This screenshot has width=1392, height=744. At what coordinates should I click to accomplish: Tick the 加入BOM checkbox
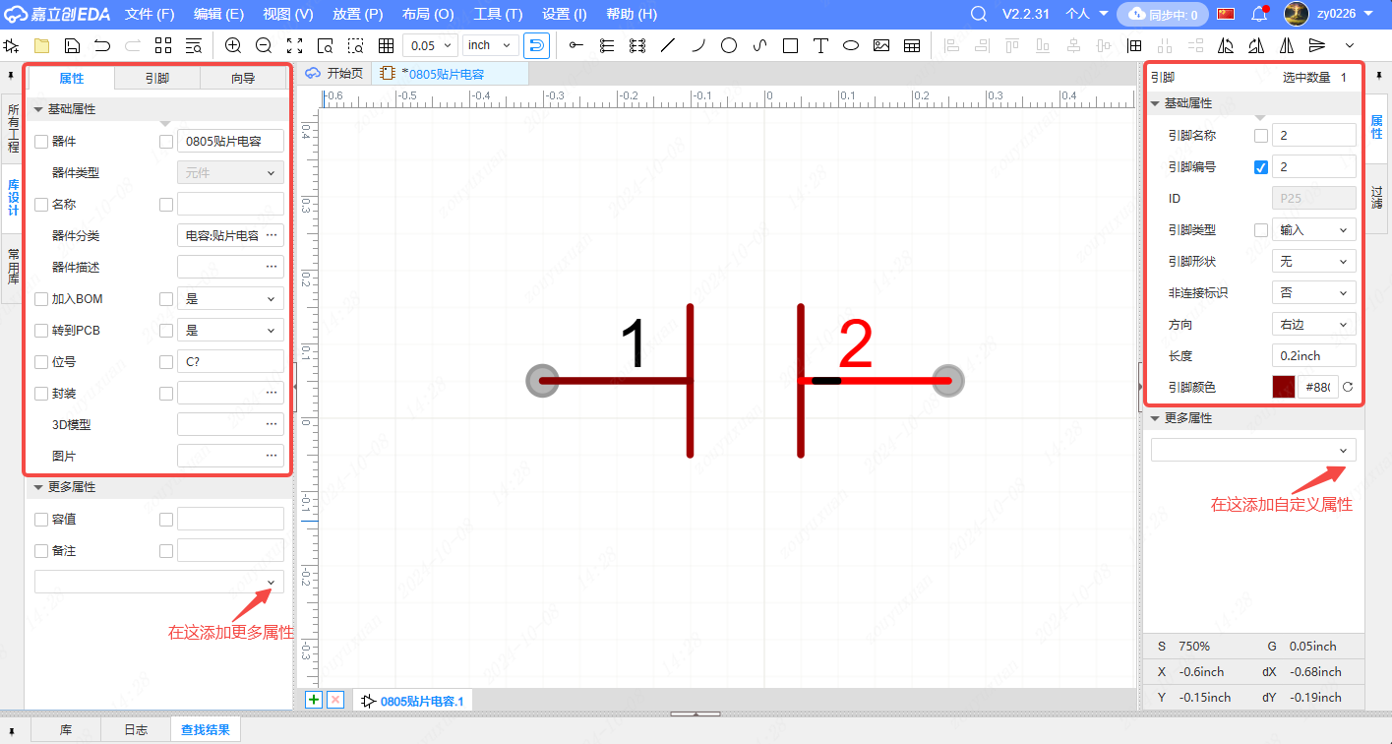[41, 299]
